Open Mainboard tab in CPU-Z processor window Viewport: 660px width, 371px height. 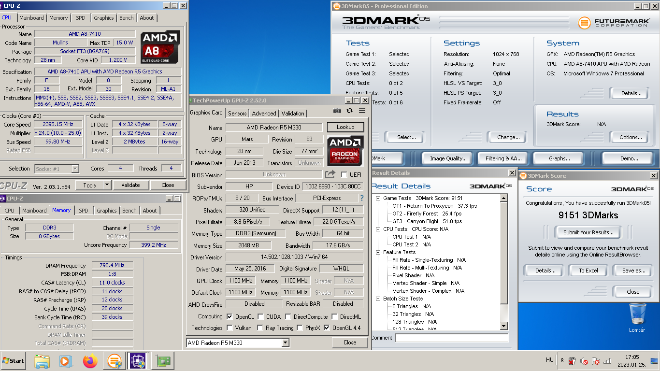pos(31,18)
